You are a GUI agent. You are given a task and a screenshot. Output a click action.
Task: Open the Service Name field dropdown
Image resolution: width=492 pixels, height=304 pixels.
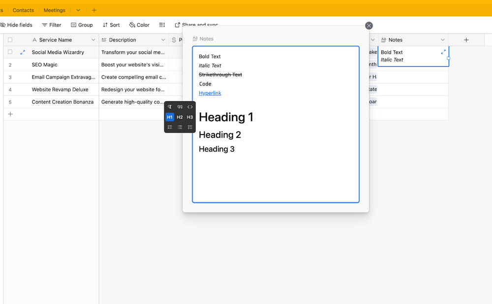click(93, 39)
